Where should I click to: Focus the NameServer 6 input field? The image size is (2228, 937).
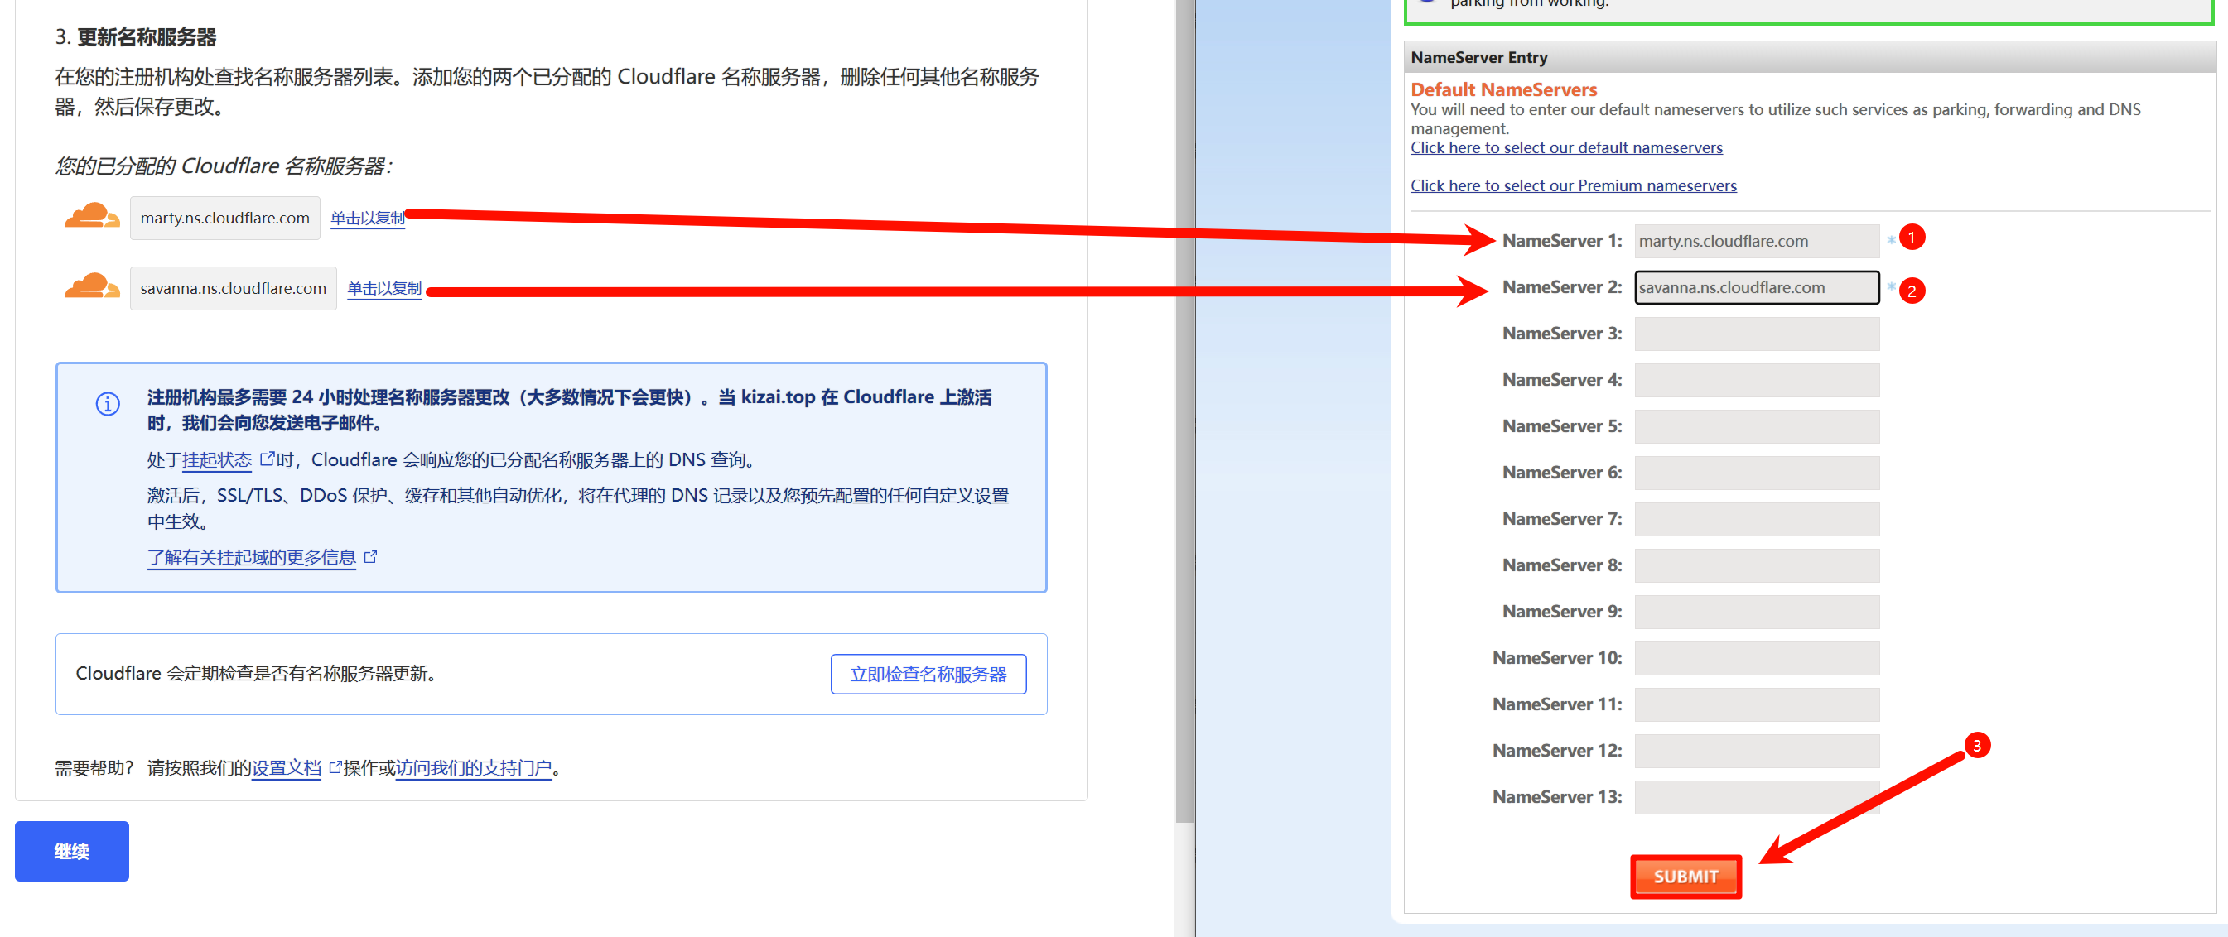coord(1757,473)
